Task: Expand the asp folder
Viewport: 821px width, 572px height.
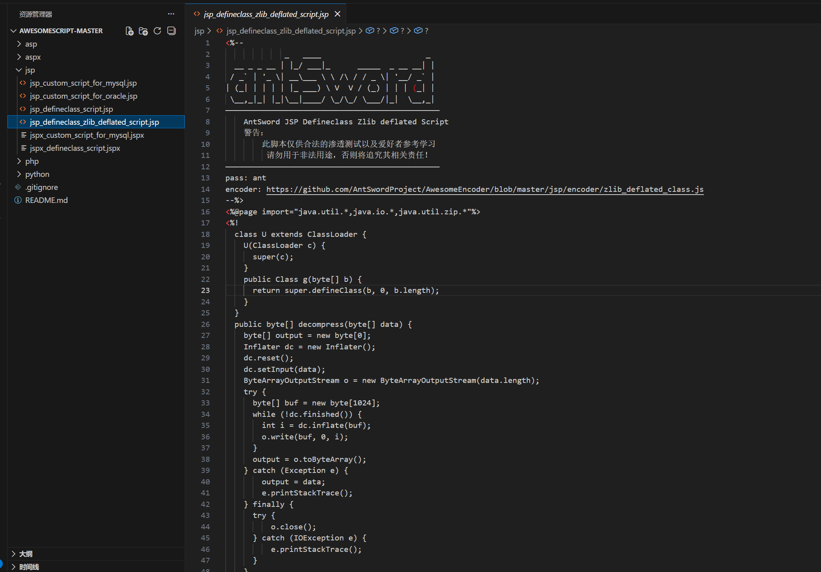Action: [31, 44]
